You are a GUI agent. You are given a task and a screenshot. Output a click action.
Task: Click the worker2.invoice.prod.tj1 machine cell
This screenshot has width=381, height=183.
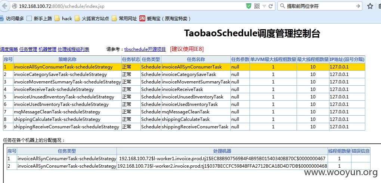pos(222,166)
